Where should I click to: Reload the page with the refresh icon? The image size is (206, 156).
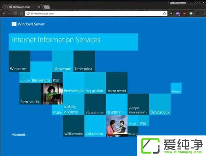coord(15,13)
